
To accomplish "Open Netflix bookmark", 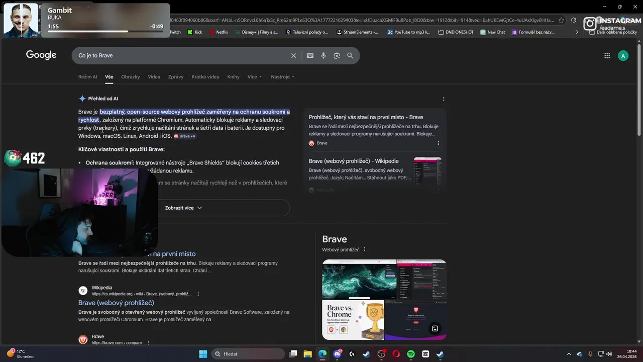I will tap(218, 32).
